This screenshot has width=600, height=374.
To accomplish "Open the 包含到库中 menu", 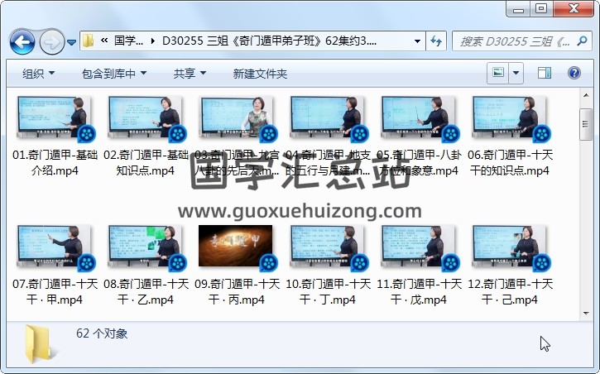I will click(x=114, y=74).
